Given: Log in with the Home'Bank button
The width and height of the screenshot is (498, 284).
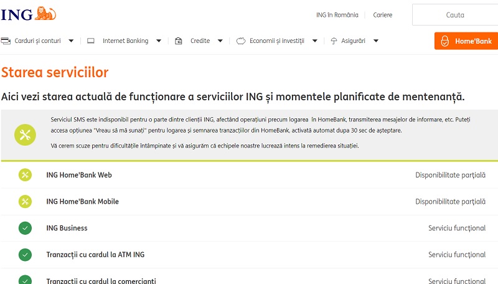Looking at the screenshot, I should 466,41.
